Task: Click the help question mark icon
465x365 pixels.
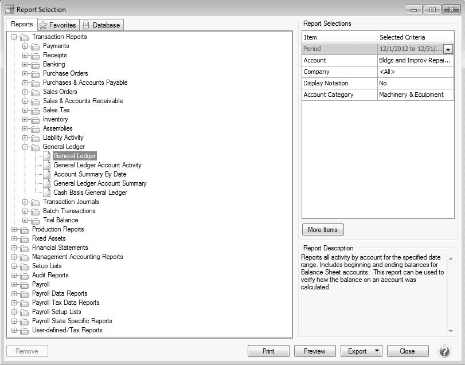Action: click(444, 351)
